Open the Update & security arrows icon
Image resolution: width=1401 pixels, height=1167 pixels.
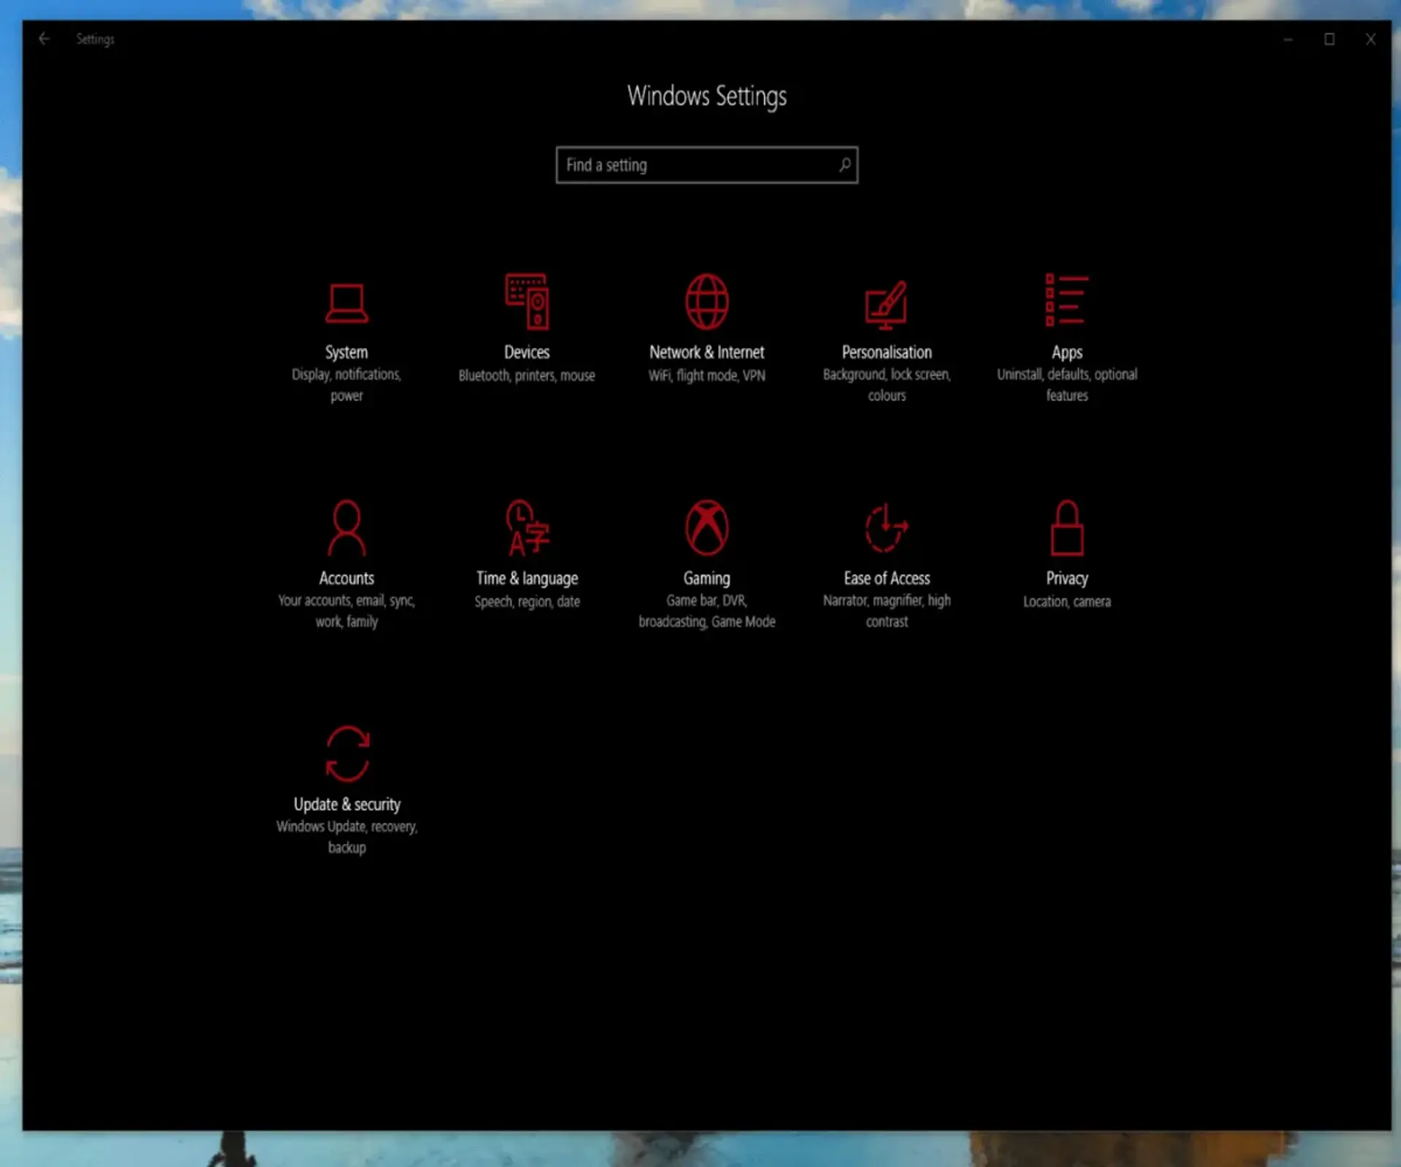(x=347, y=753)
